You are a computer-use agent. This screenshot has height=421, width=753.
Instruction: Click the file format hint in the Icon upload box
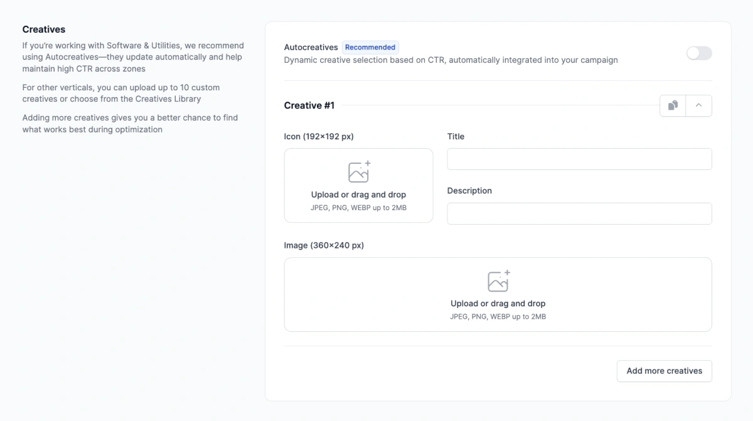[358, 208]
